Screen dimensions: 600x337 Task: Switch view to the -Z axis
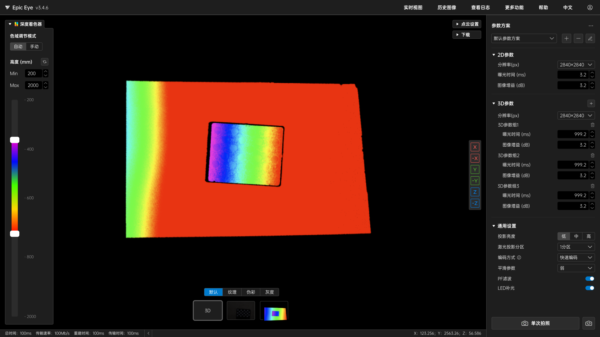coord(475,203)
